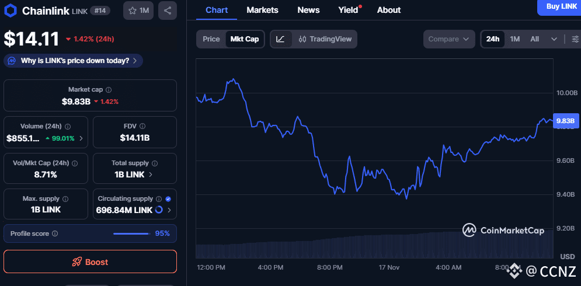Open "Why is LINK's price down today?"
581x286 pixels.
[x=74, y=60]
